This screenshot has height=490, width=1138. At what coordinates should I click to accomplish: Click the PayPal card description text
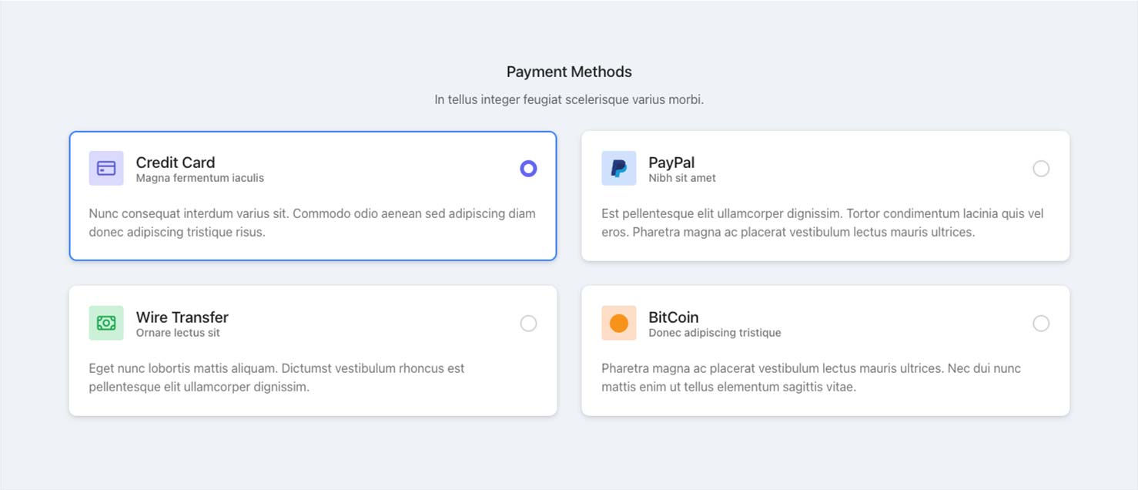823,223
